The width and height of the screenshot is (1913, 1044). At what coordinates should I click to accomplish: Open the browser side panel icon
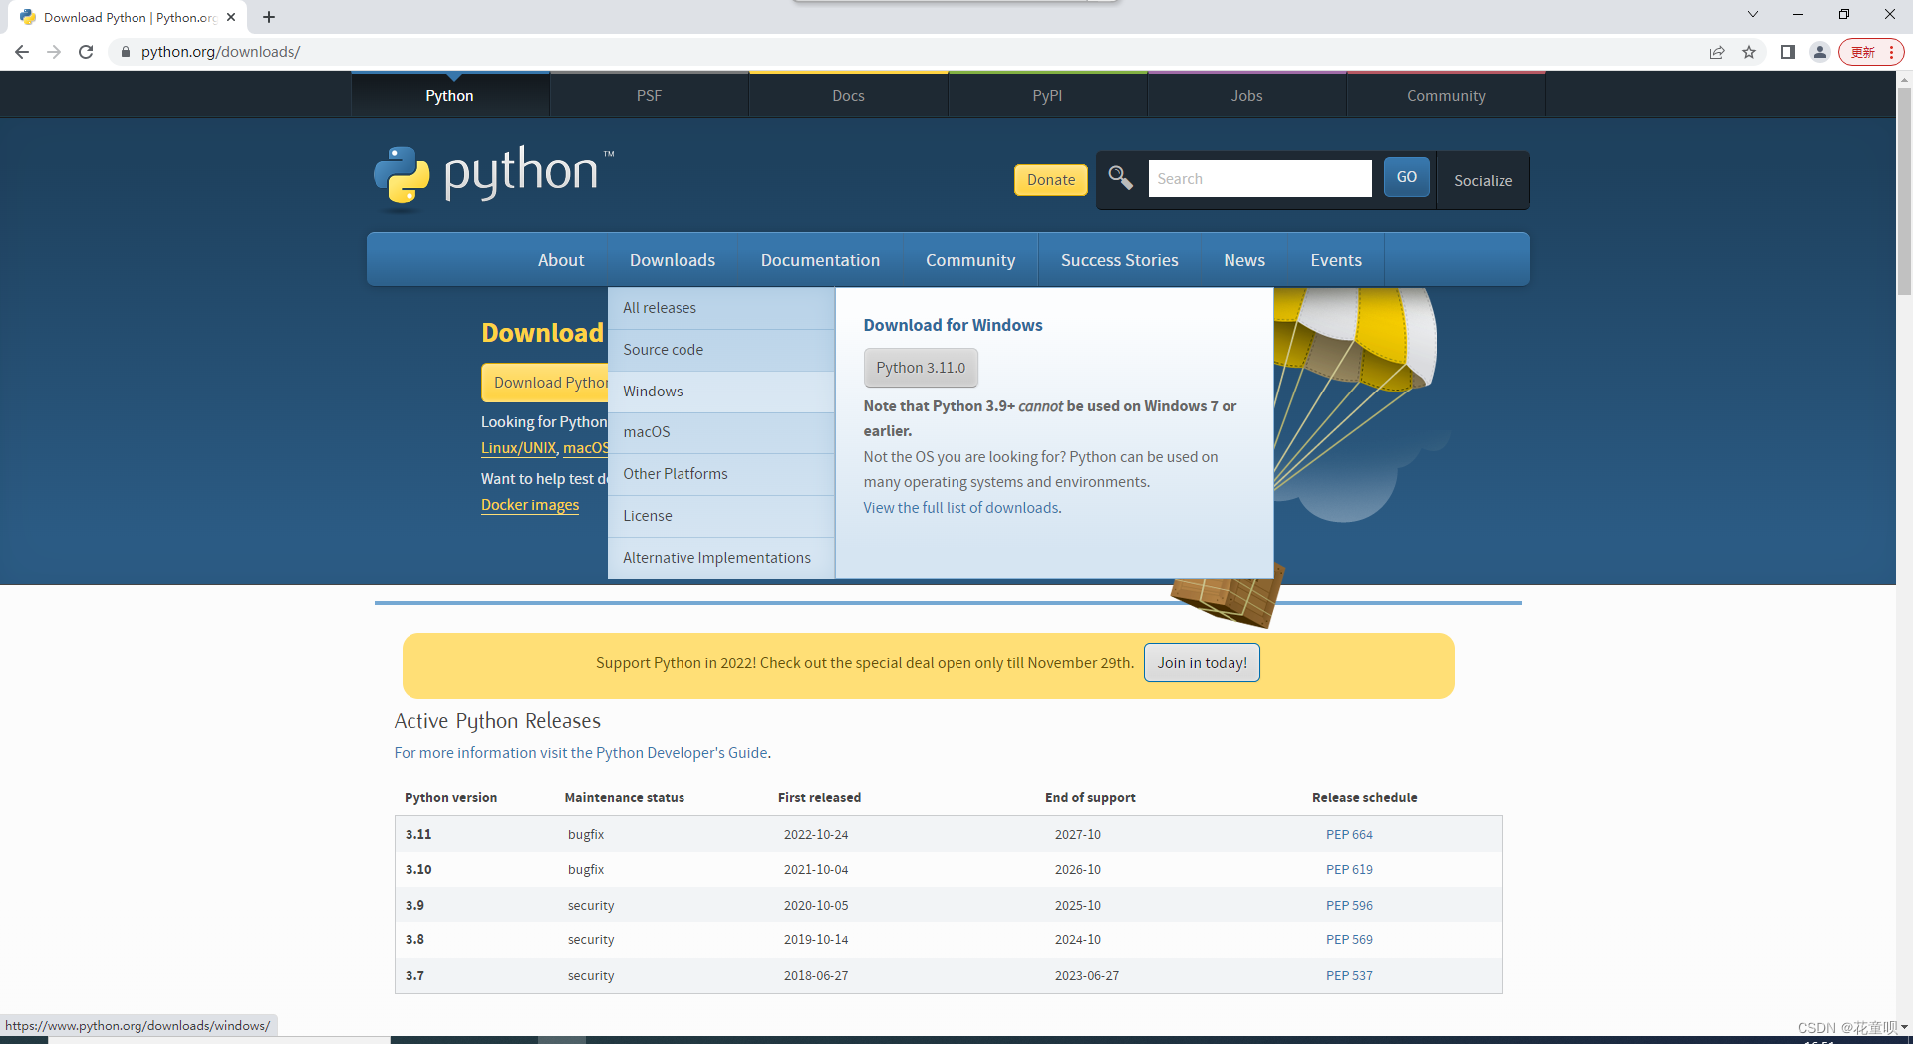click(x=1788, y=52)
